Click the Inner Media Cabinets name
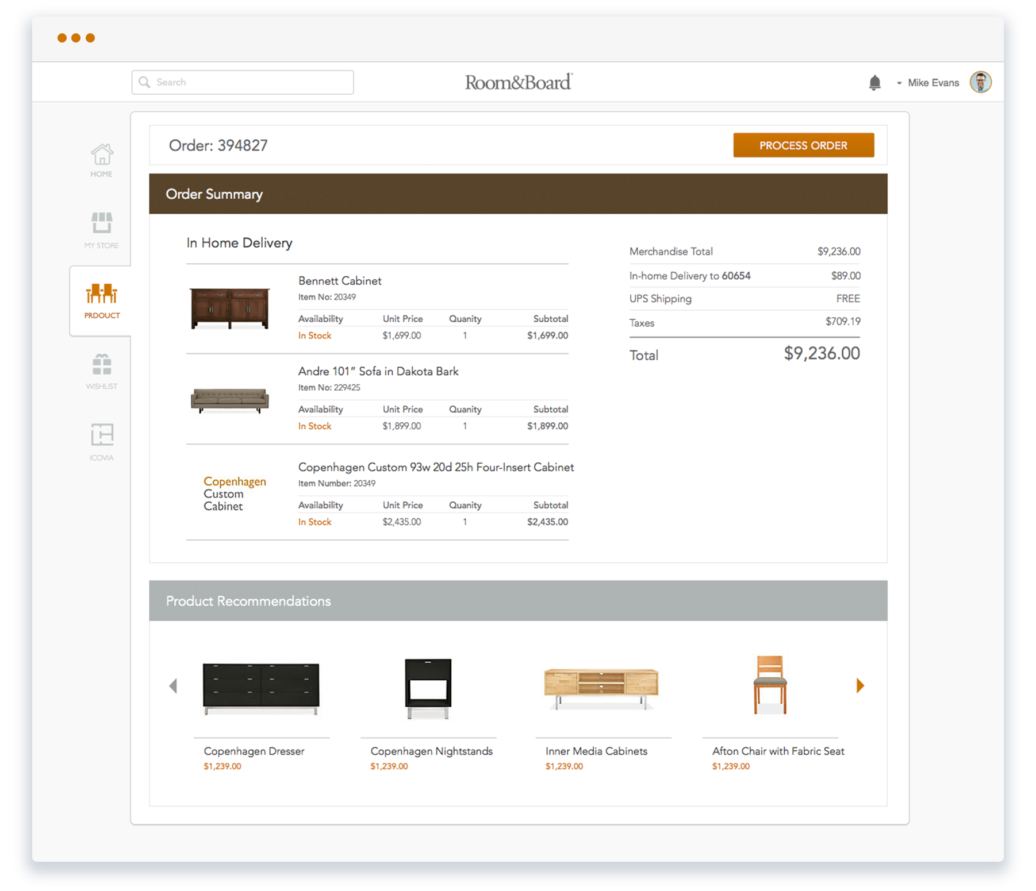Viewport: 1036px width, 891px height. 596,751
